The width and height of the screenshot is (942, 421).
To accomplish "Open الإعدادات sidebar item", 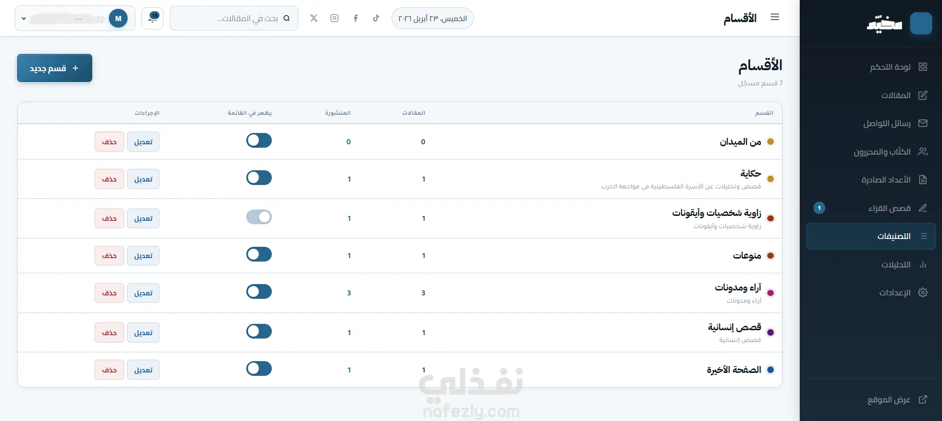I will [871, 292].
